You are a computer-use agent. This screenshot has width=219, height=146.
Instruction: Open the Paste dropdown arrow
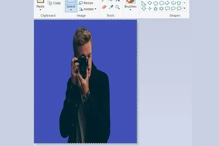[x=40, y=10]
